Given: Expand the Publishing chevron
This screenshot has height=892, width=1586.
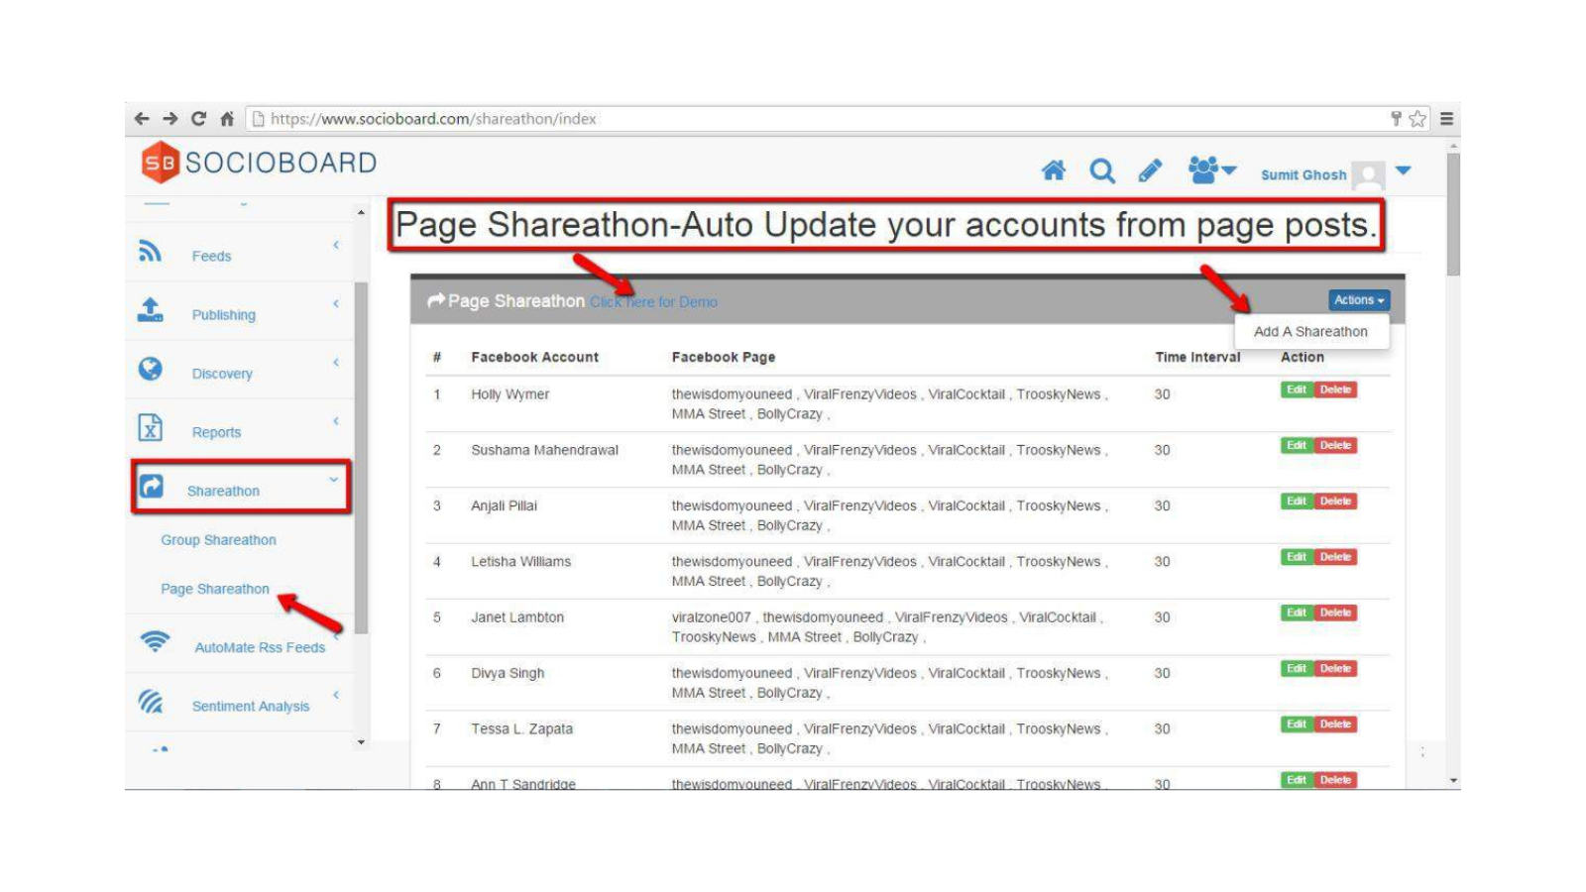Looking at the screenshot, I should pyautogui.click(x=336, y=303).
